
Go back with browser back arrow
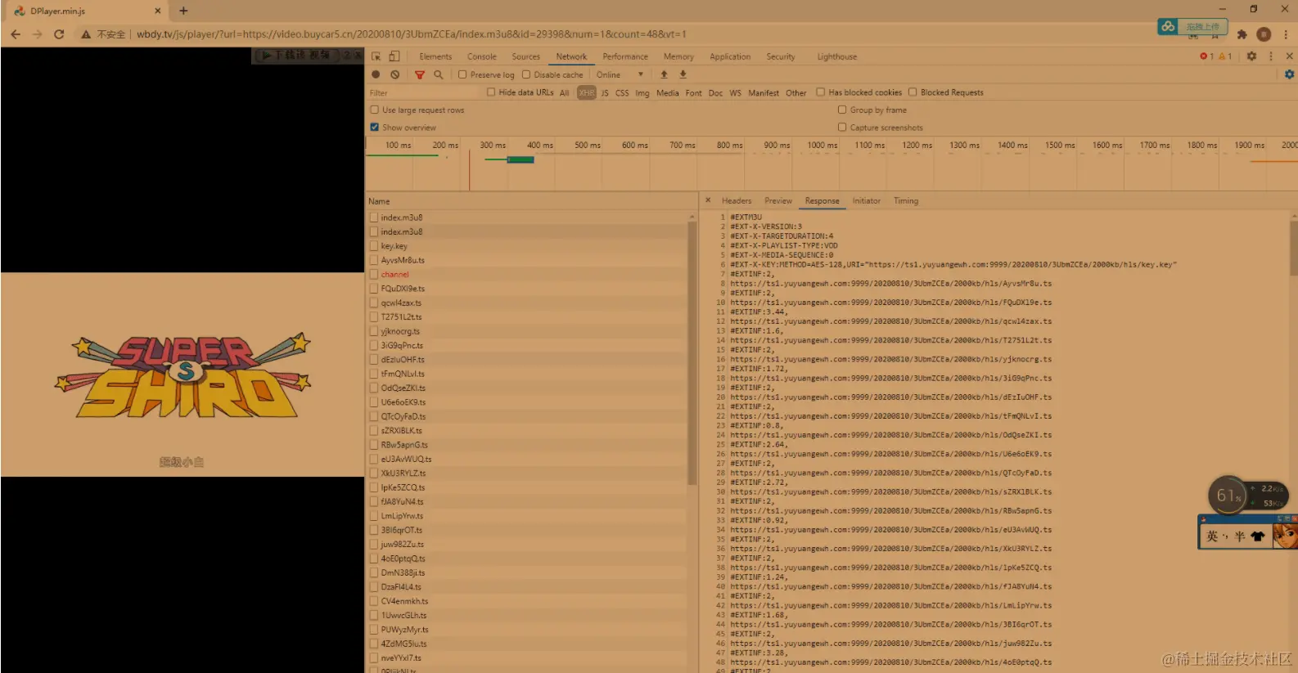[16, 34]
